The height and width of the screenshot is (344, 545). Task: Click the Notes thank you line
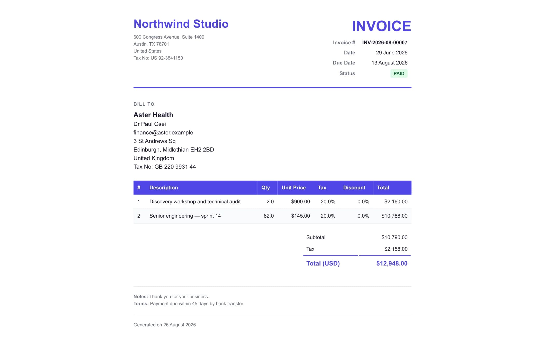(x=171, y=297)
